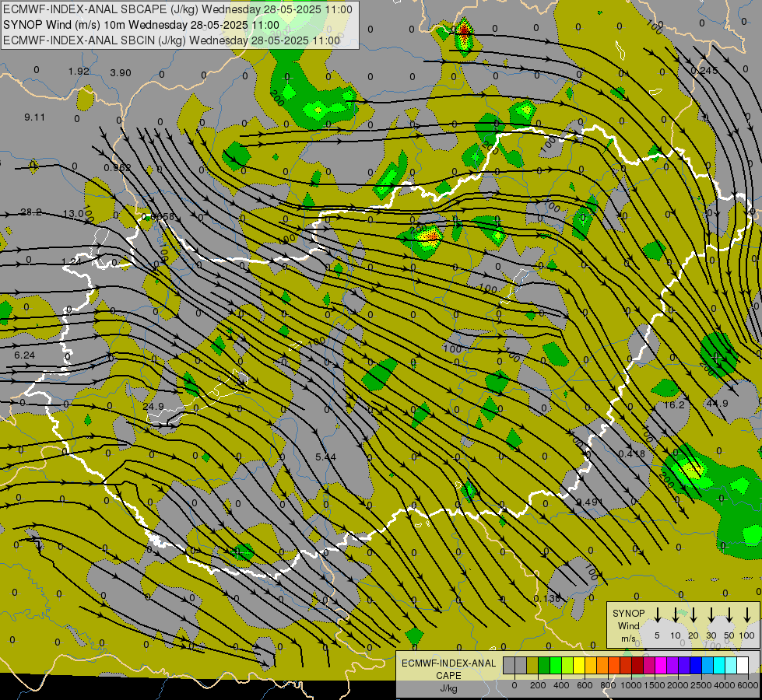Image resolution: width=762 pixels, height=700 pixels.
Task: Pick the white legend swatch at 6000
Action: tap(742, 665)
